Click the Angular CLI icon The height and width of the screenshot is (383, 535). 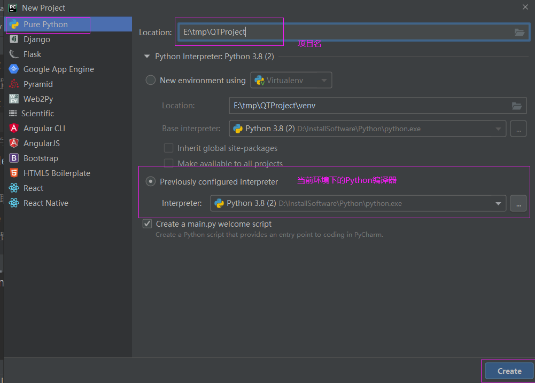pos(14,129)
